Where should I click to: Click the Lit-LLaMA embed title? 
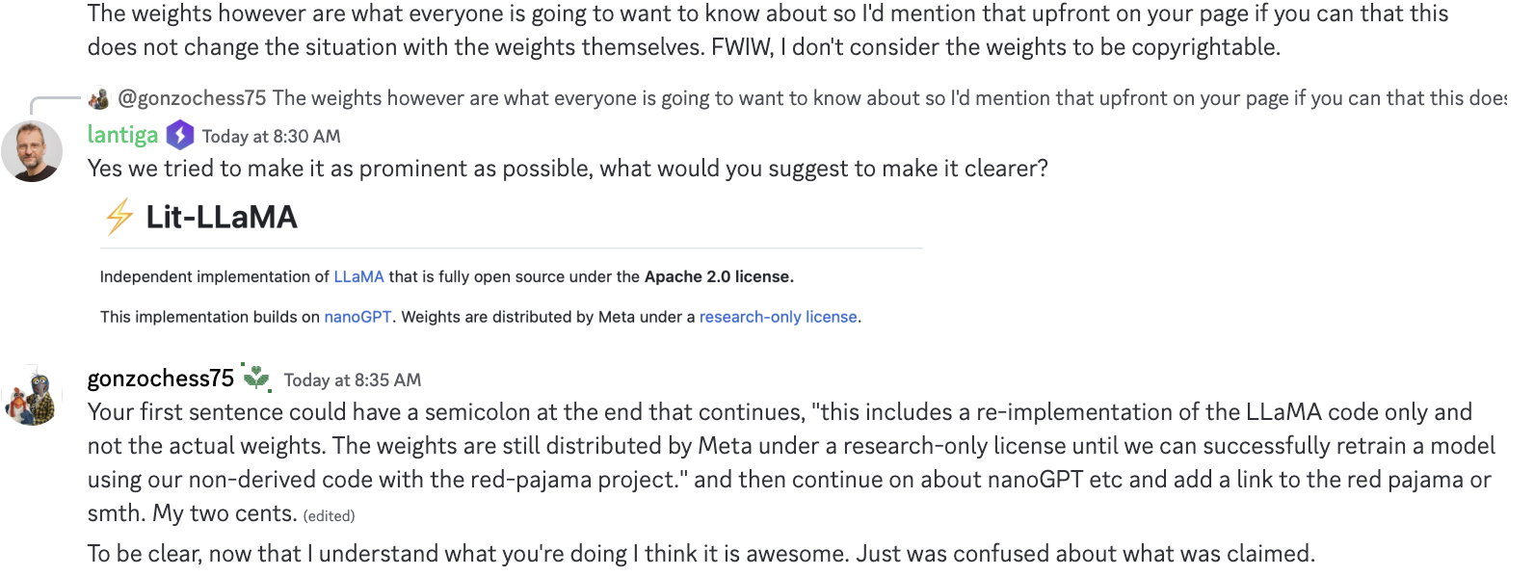pos(223,218)
